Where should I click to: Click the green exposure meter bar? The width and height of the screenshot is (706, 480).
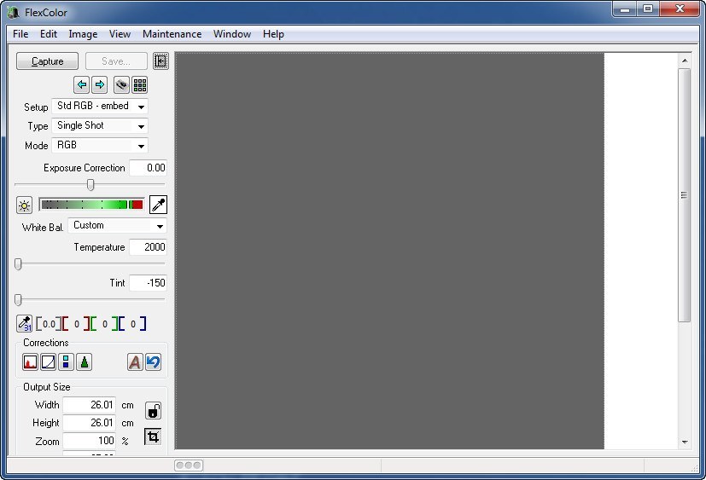tap(92, 205)
